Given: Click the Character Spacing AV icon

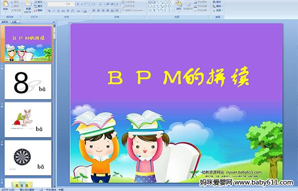Looking at the screenshot, I should (73, 11).
